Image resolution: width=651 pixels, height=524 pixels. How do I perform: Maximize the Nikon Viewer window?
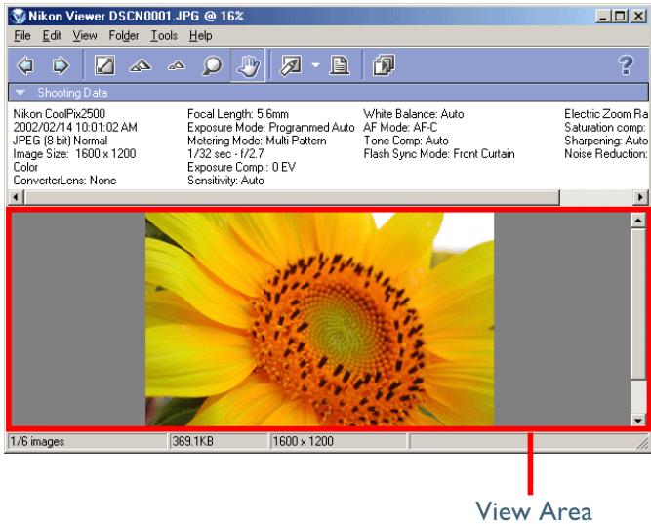click(x=620, y=17)
